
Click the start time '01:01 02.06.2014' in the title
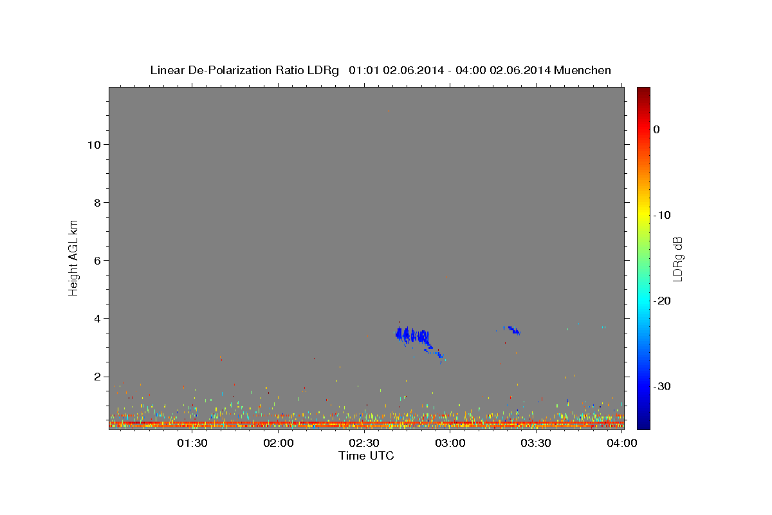(x=396, y=70)
